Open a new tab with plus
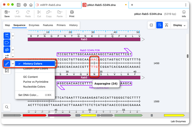This screenshot has height=127, width=192. tap(132, 5)
